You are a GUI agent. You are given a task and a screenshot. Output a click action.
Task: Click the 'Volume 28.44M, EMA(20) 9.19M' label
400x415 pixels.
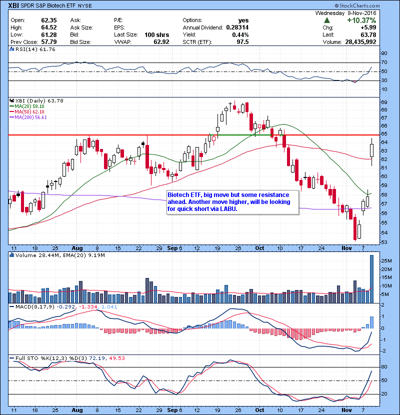point(60,255)
